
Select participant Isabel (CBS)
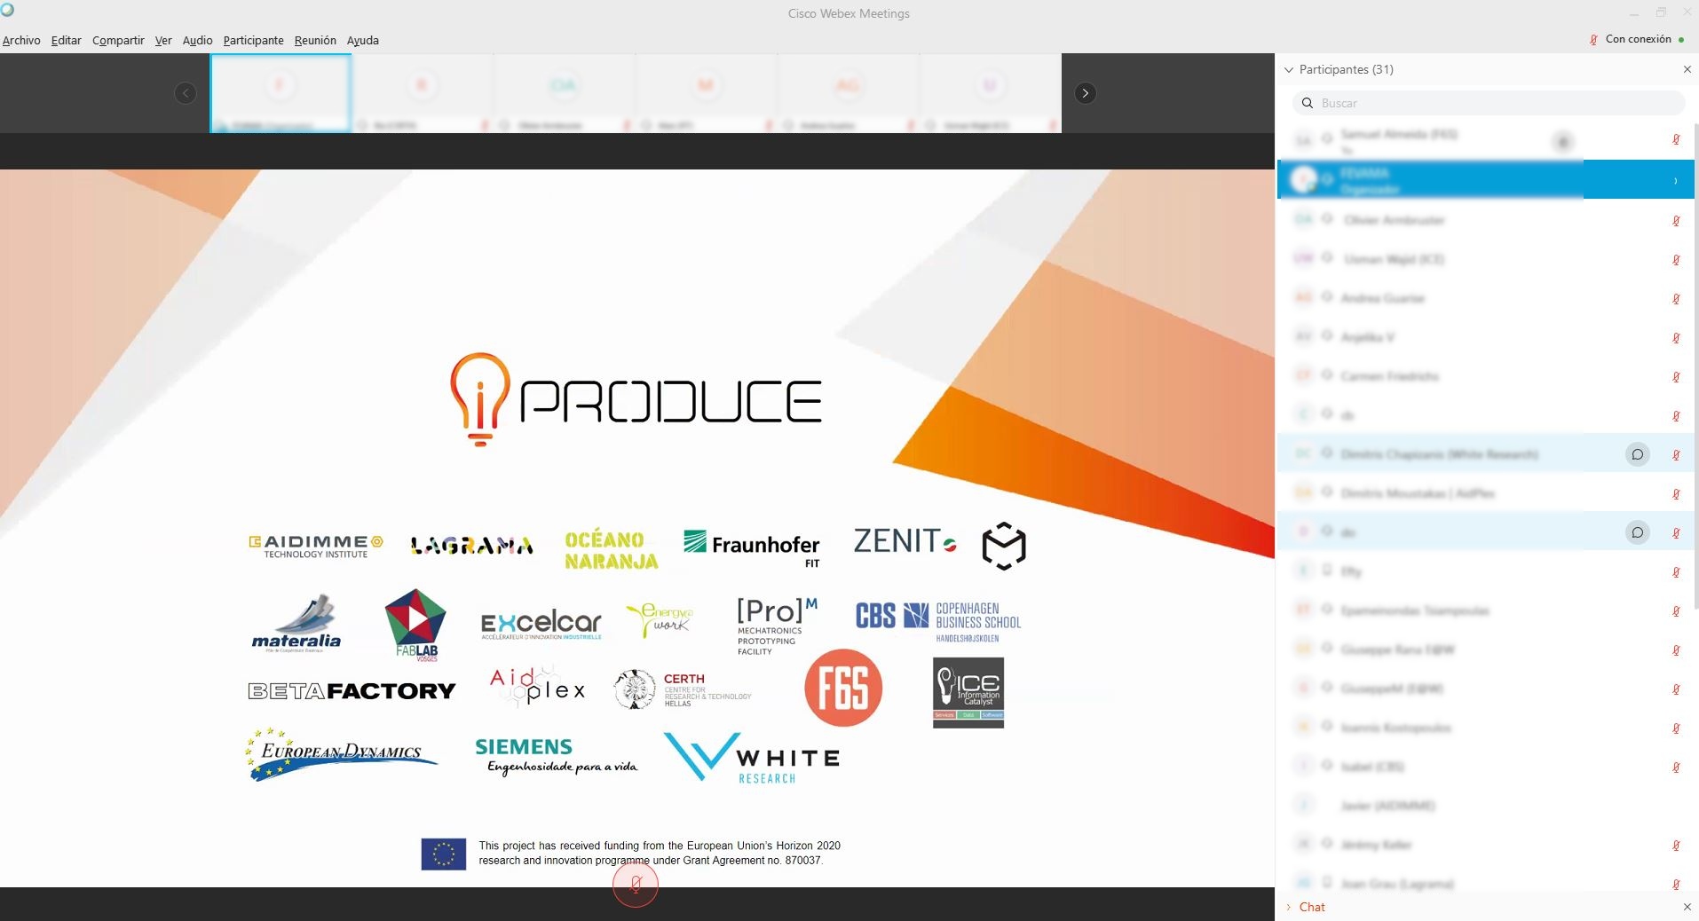1485,767
